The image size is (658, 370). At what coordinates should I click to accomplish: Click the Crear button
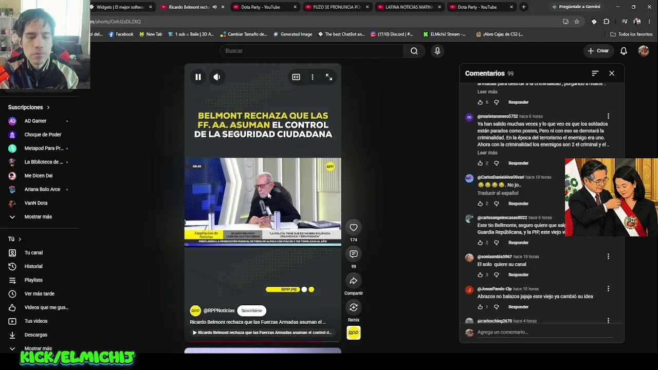(598, 51)
